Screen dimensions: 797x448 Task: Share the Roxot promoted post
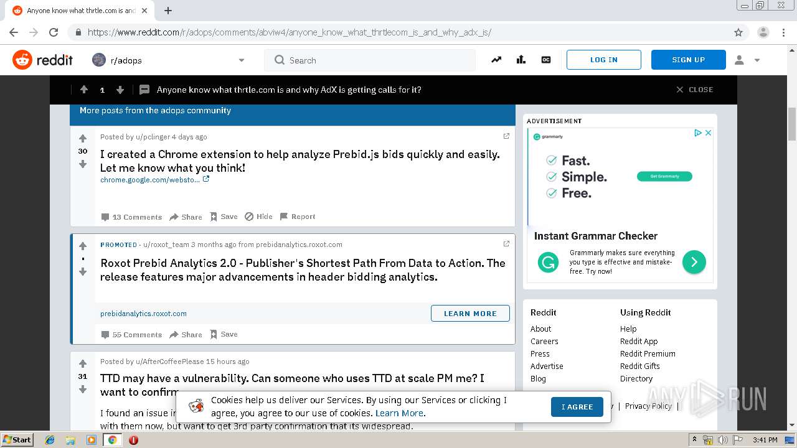tap(186, 334)
